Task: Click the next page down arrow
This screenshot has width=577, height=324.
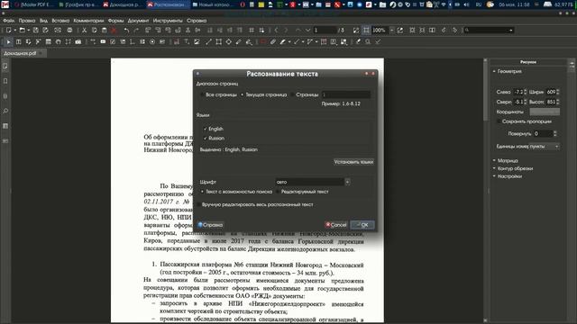Action: (307, 30)
